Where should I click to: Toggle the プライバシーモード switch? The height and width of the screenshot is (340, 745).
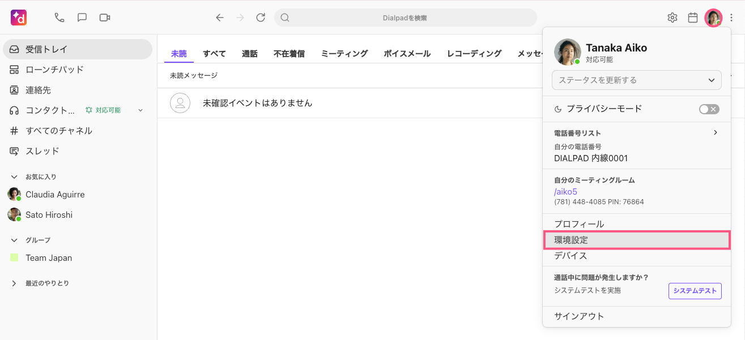click(x=709, y=109)
